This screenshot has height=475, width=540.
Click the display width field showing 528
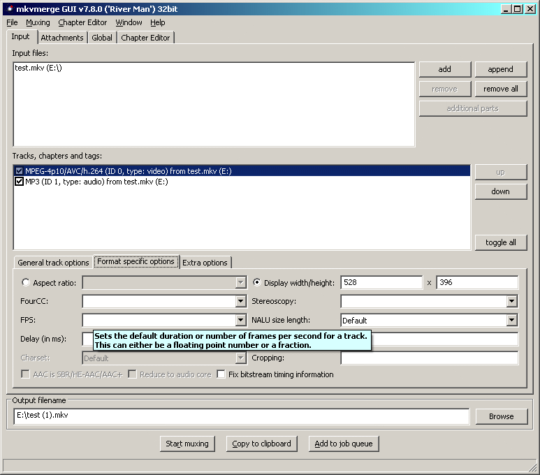[x=381, y=282]
